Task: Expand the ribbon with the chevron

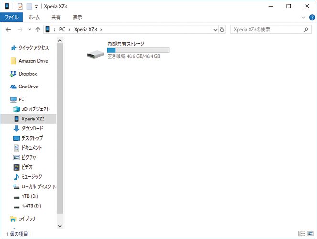Action: [x=303, y=17]
